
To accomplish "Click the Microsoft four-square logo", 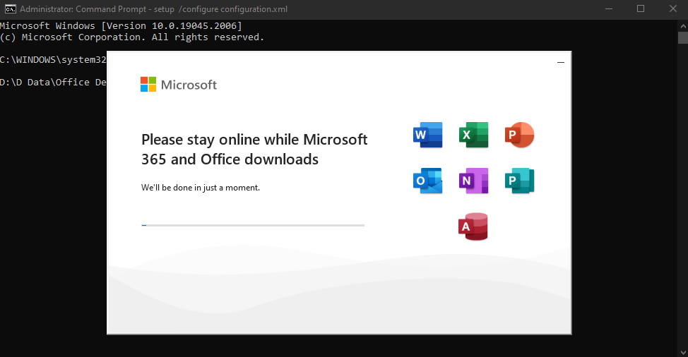I will point(148,84).
